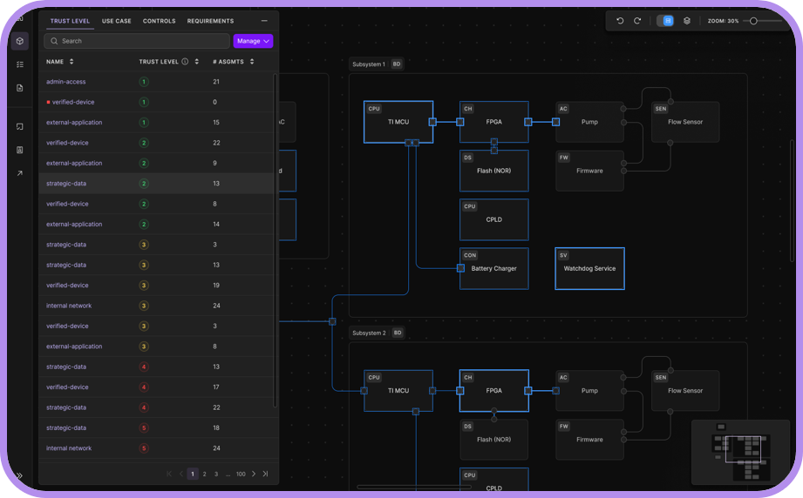The image size is (803, 498).
Task: Select the Battery Charger block
Action: point(494,268)
